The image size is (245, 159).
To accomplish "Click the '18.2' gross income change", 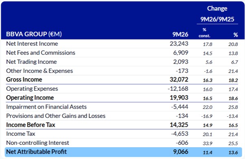I will point(233,80).
